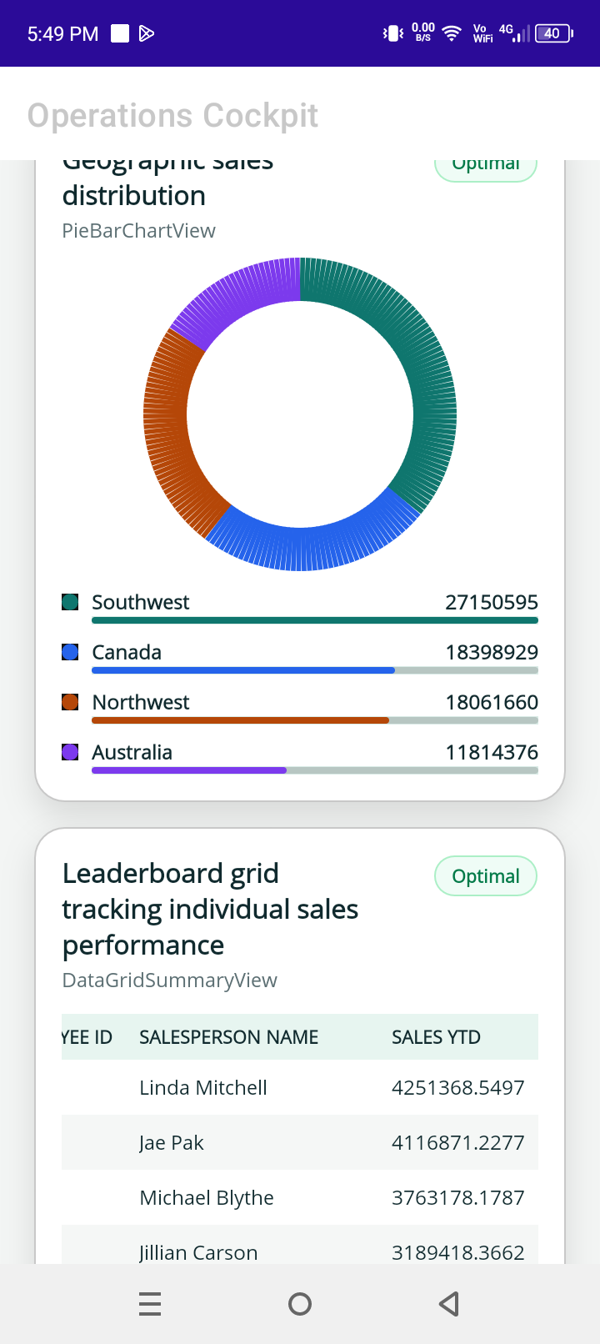Tap sales value 4251368.5497

(458, 1087)
